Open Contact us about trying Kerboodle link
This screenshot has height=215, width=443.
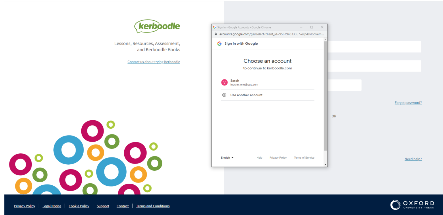click(x=154, y=62)
